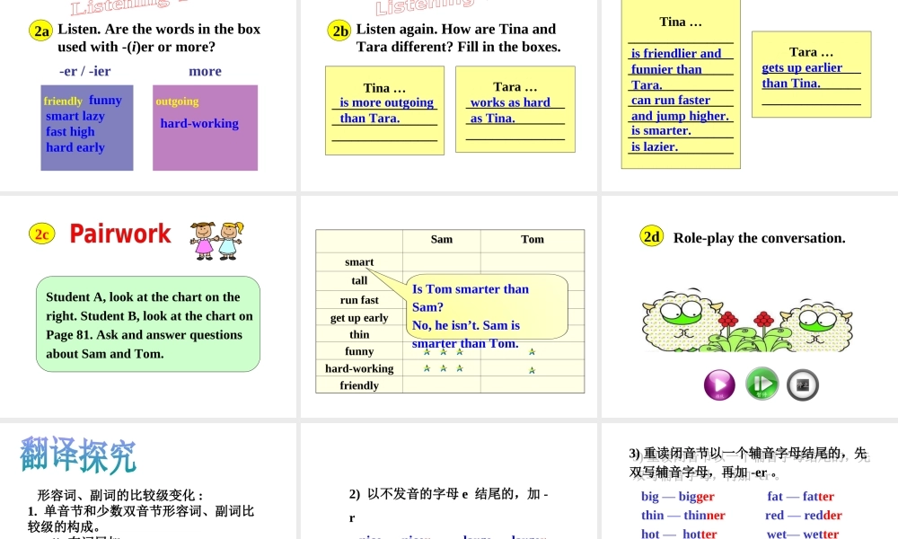Click 'Role-play the conversation.' heading

759,238
